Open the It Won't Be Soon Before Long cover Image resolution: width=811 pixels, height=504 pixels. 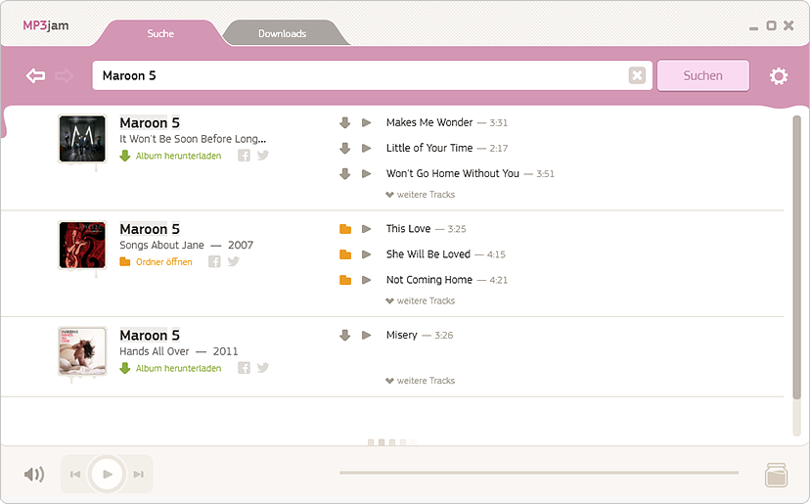[x=82, y=139]
